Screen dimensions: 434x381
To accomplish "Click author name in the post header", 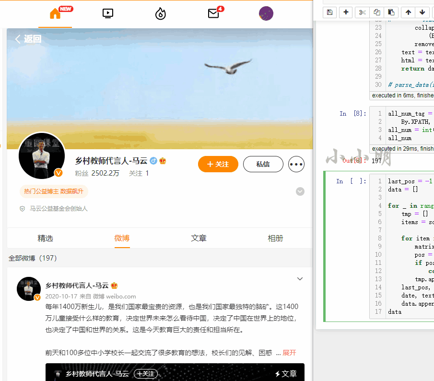I will pos(77,286).
